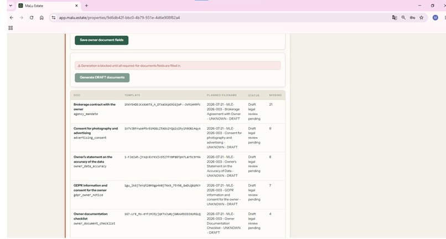Viewport: 446px width, 239px height.
Task: Click the GDPR row draft status
Action: [254, 193]
